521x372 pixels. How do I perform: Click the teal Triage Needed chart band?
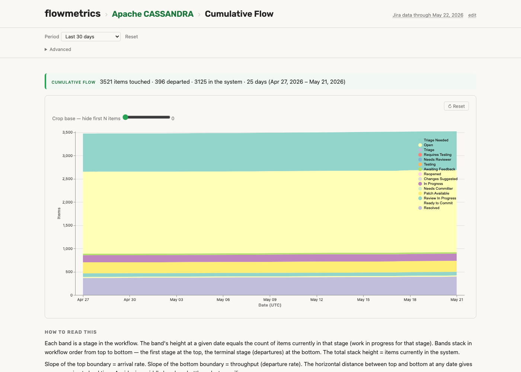coord(270,152)
